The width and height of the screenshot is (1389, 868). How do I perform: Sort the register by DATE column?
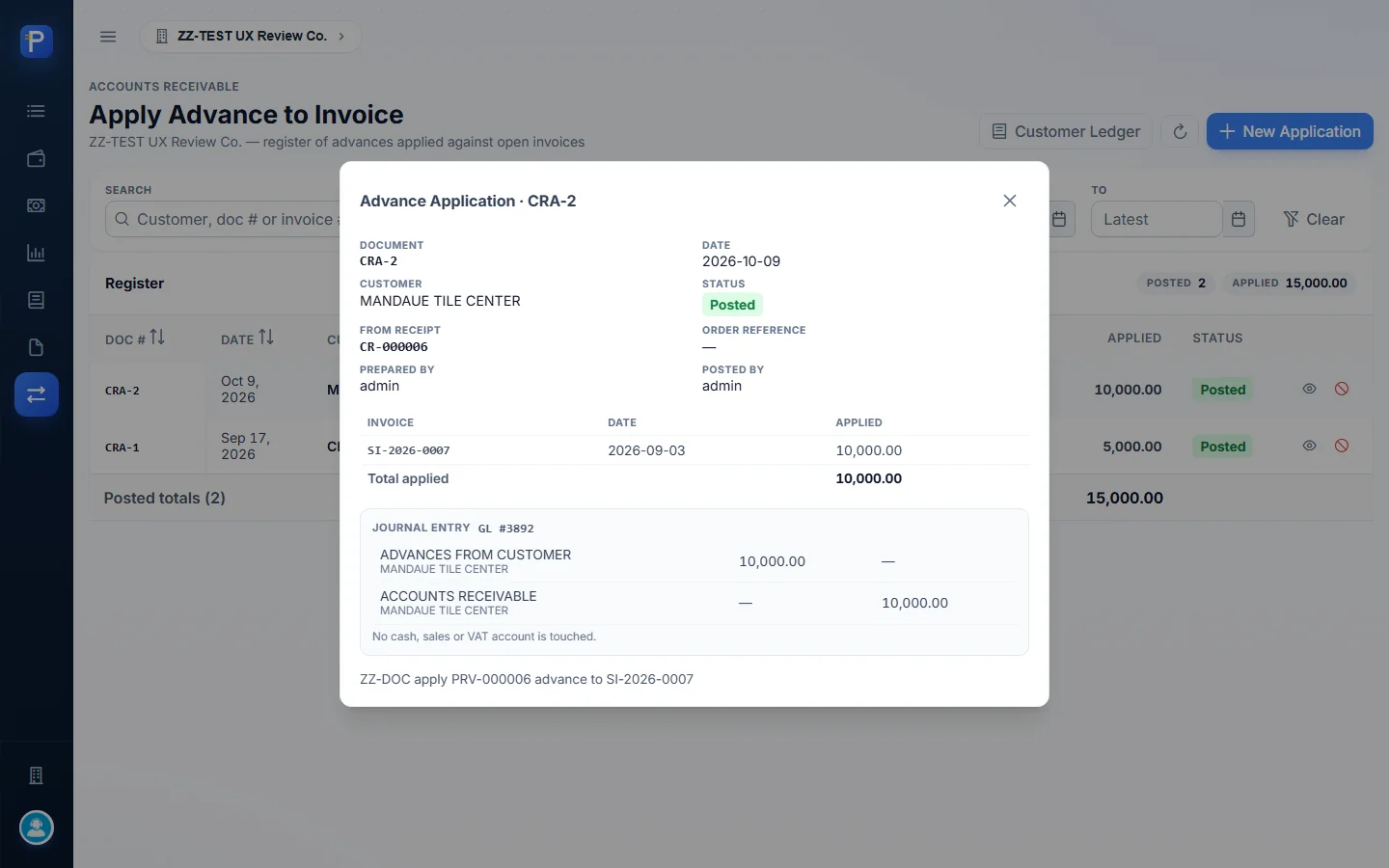(247, 339)
